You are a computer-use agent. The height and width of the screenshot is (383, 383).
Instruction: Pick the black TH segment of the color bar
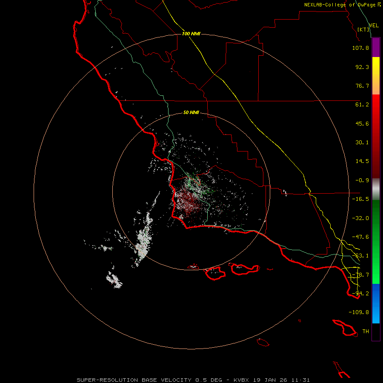coord(376,332)
